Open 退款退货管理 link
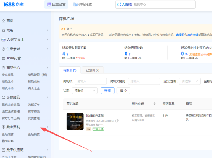This screenshot has height=158, width=212. 11,111
